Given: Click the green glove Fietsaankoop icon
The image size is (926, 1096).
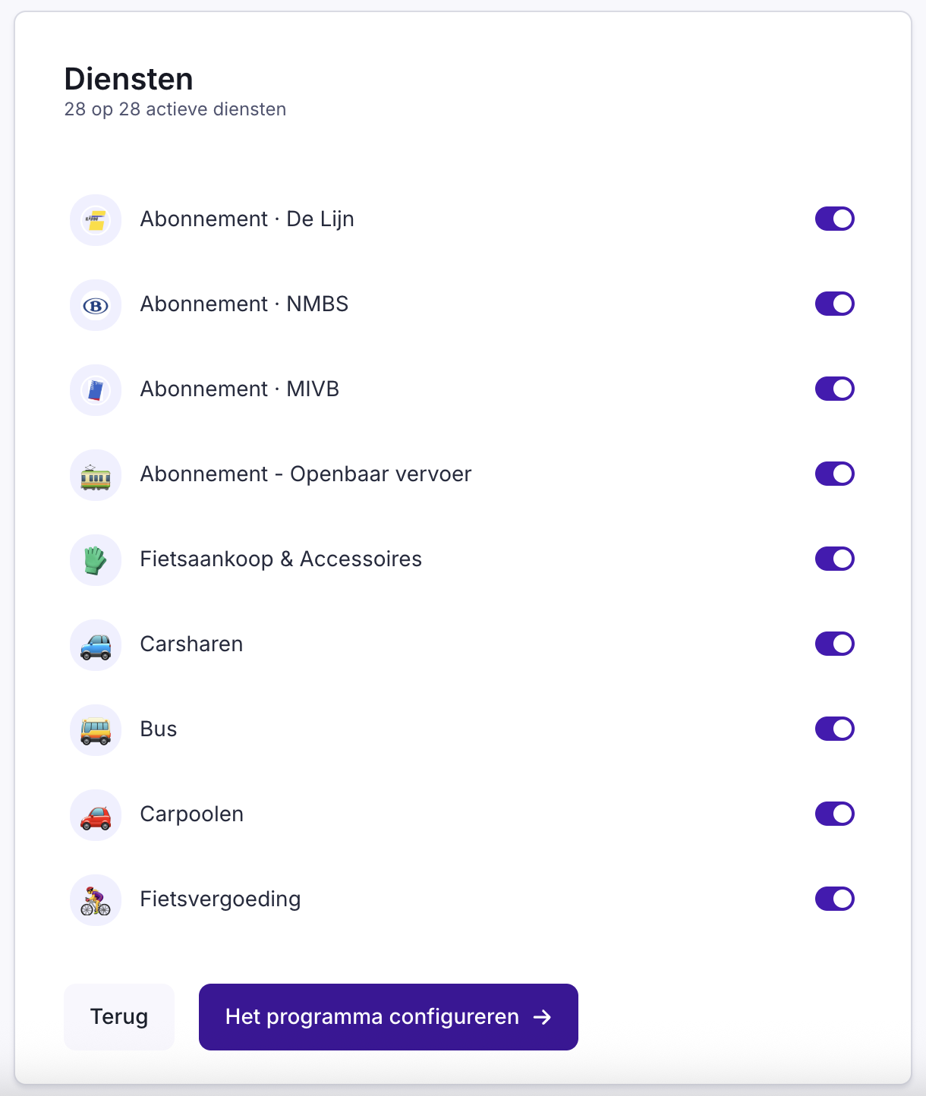Looking at the screenshot, I should click(x=96, y=560).
